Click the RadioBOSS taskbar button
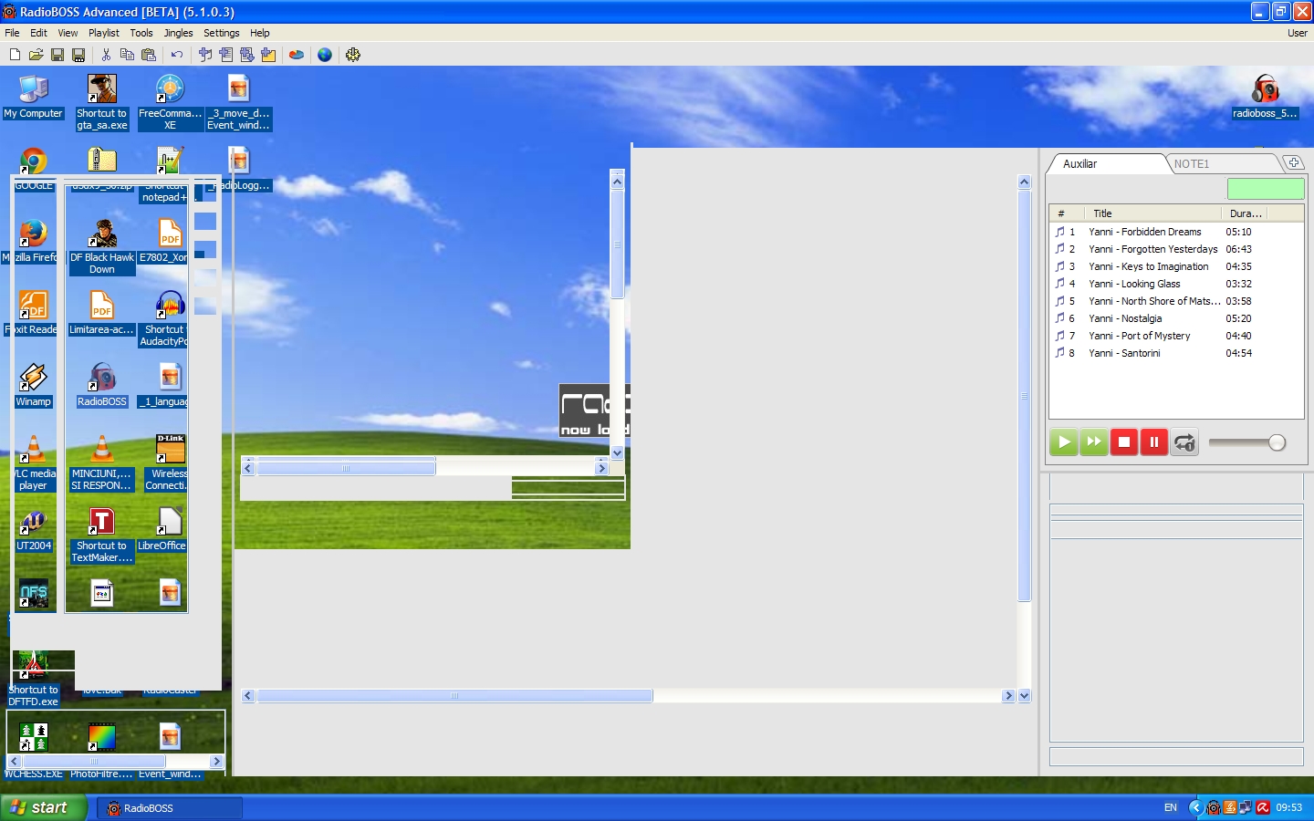1314x821 pixels. [x=170, y=808]
